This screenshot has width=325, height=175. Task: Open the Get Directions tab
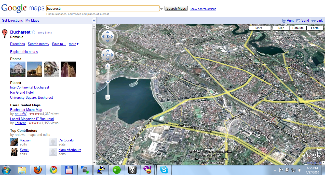[x=12, y=21]
